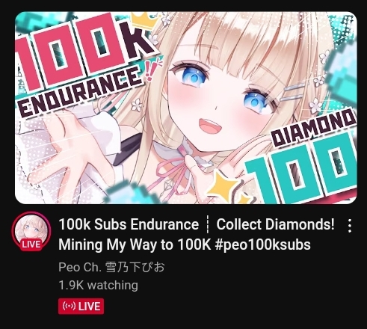This screenshot has width=367, height=329.
Task: Click the yellow star sticker in thumbnail
Action: coord(224,187)
